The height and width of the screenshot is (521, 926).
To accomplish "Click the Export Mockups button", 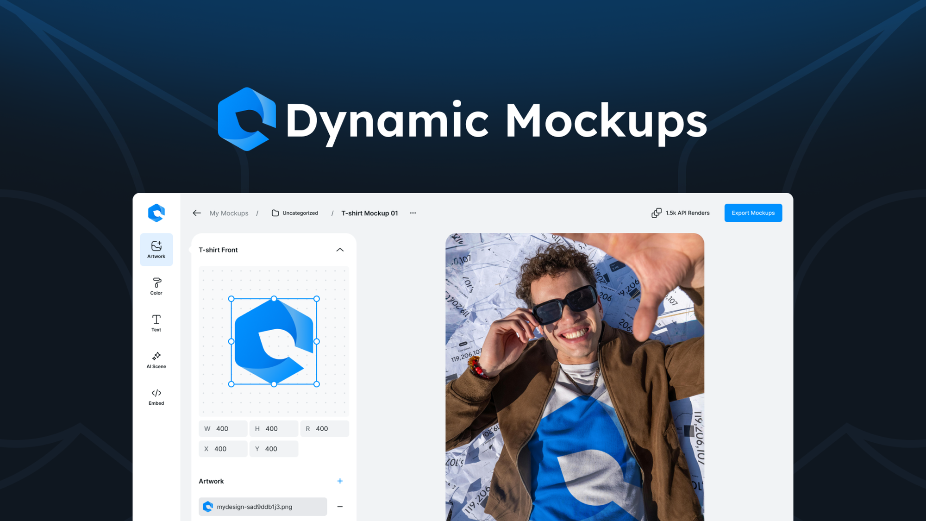I will click(x=753, y=213).
